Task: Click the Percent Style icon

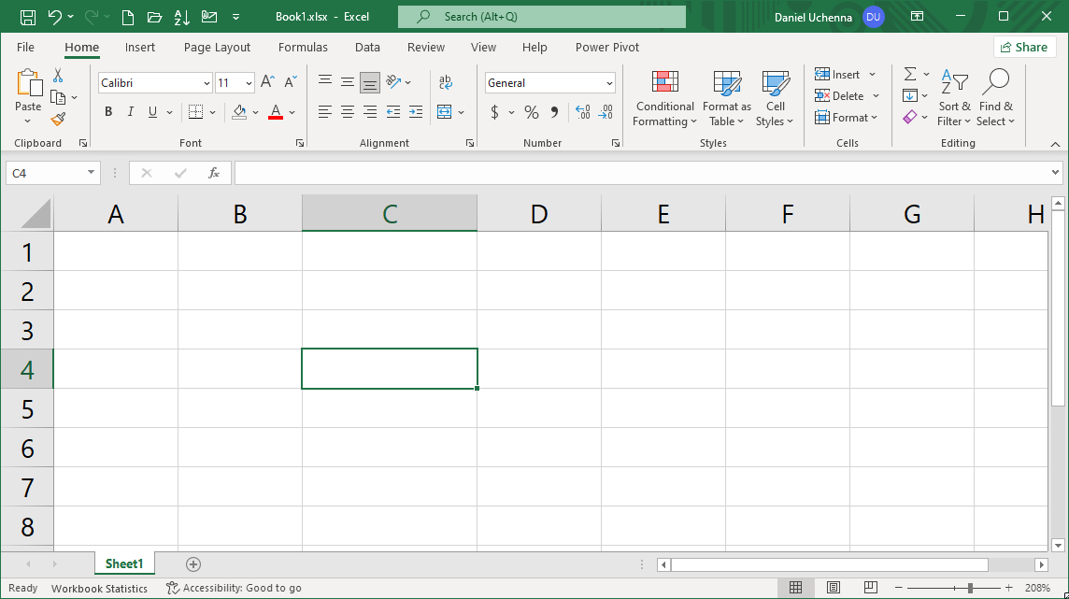Action: [x=531, y=112]
